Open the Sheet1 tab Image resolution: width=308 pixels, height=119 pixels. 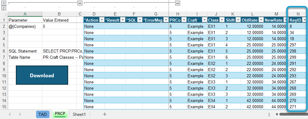[79, 114]
